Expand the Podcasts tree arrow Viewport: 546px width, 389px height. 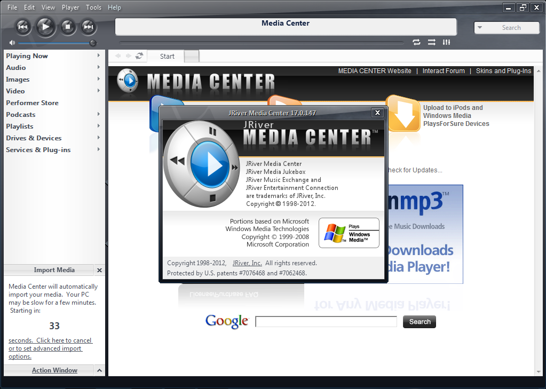pyautogui.click(x=99, y=114)
